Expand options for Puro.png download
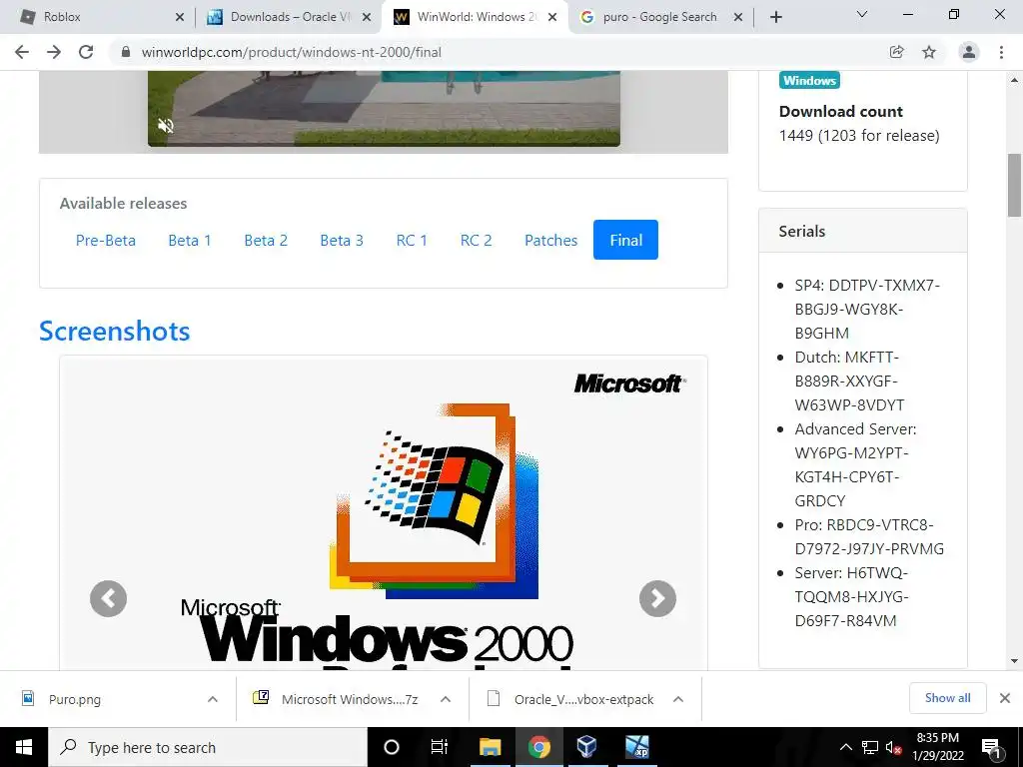1023x767 pixels. point(213,699)
